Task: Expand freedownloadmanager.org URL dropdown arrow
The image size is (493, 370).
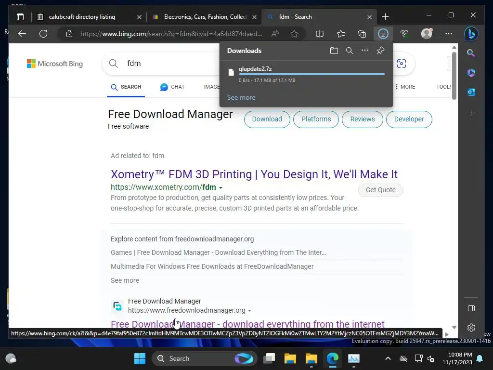Action: [250, 311]
